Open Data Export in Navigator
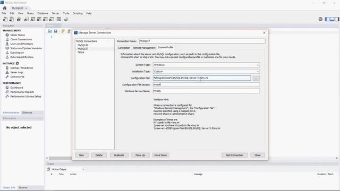Viewport: 340px width, 191px height. click(17, 53)
